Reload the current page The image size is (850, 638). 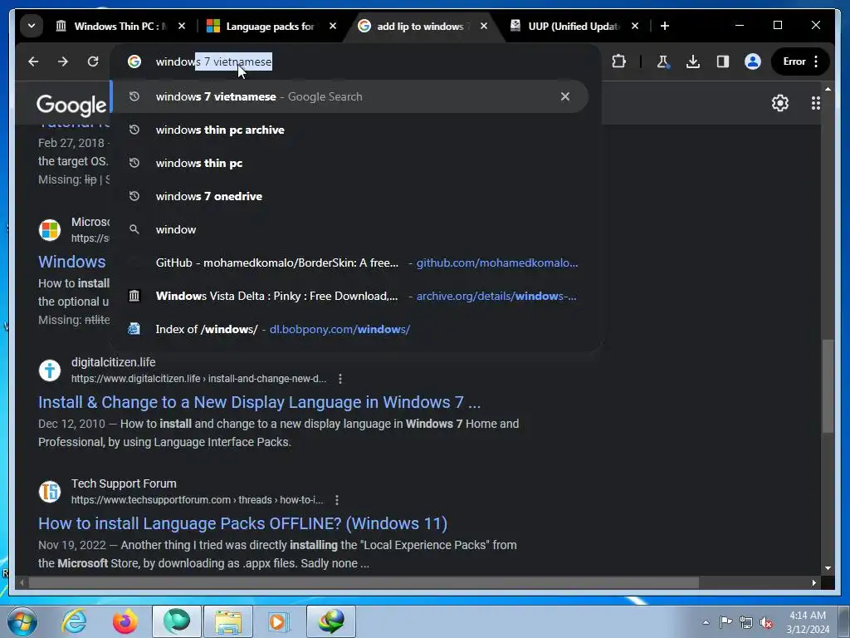coord(93,61)
